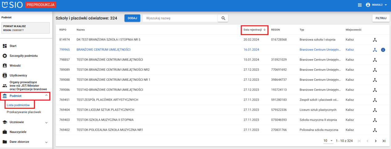391x149 pixels.
Task: Open the Start menu item
Action: click(x=13, y=46)
